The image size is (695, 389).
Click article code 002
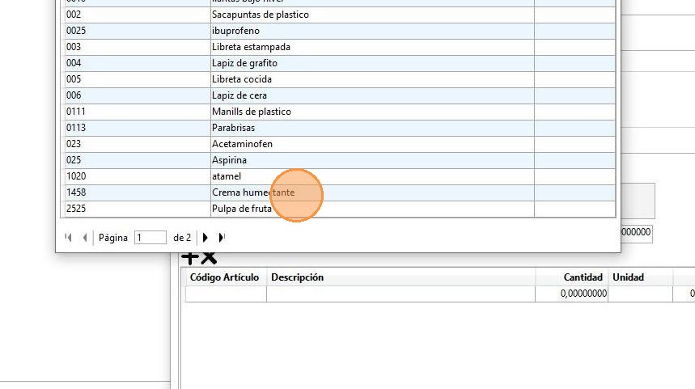(74, 15)
